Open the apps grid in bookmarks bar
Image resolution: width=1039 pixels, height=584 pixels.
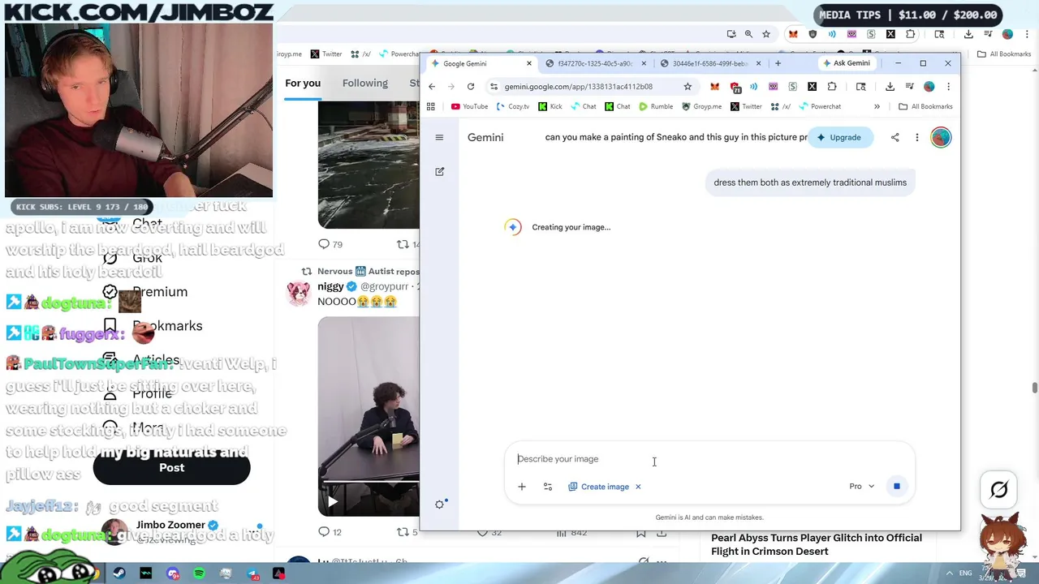(431, 106)
